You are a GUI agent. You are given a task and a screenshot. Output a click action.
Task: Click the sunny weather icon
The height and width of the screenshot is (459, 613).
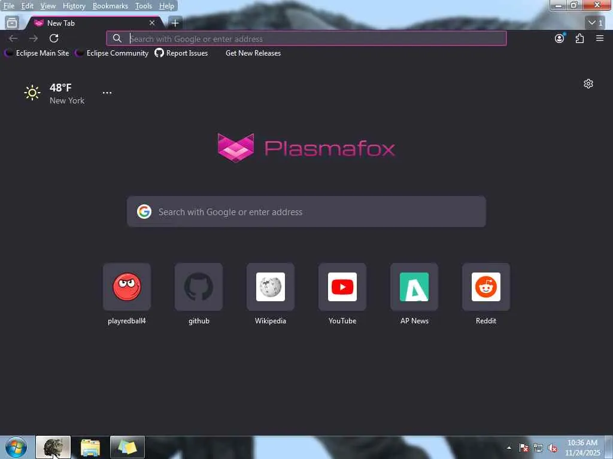point(32,93)
